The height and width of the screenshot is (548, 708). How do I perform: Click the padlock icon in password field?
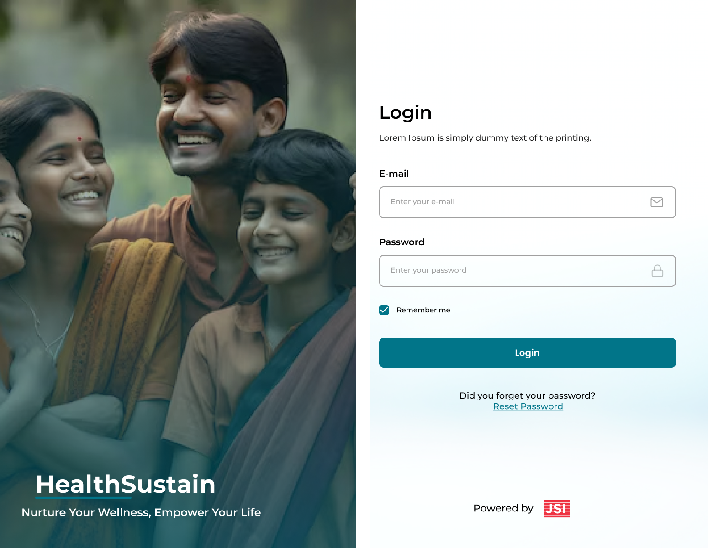[657, 271]
